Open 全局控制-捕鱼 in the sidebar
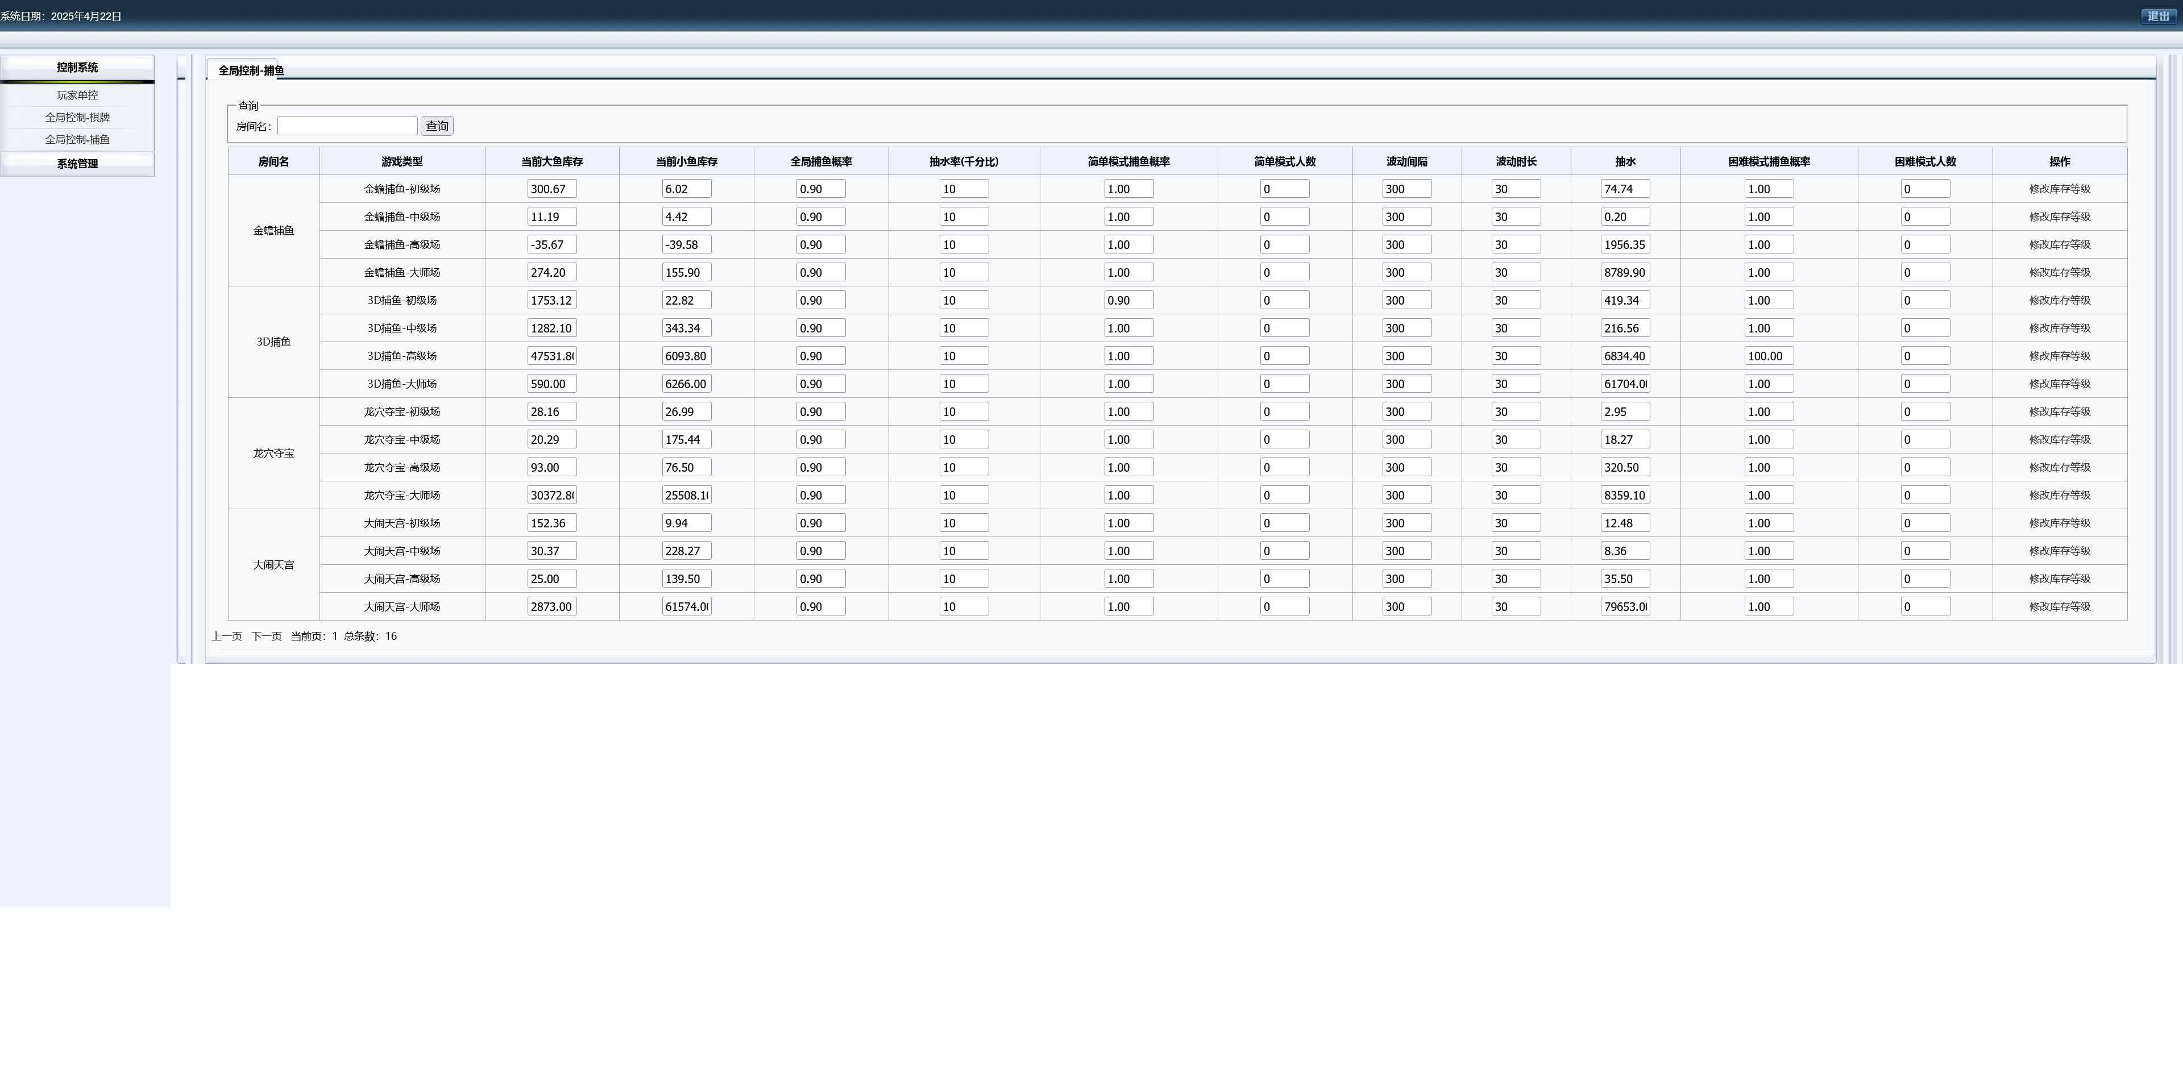 (x=77, y=139)
